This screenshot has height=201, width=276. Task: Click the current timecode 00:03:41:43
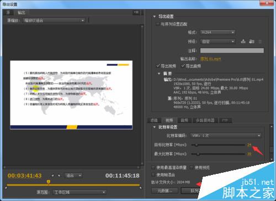[x=24, y=176]
